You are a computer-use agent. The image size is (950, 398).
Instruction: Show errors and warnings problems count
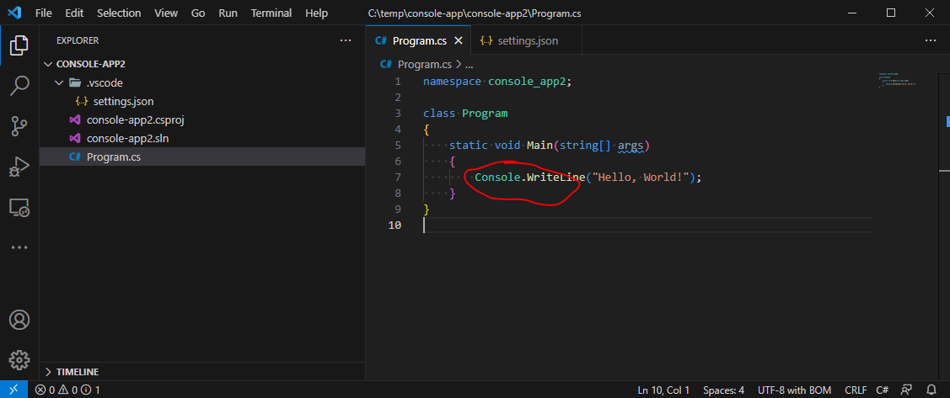pos(67,390)
